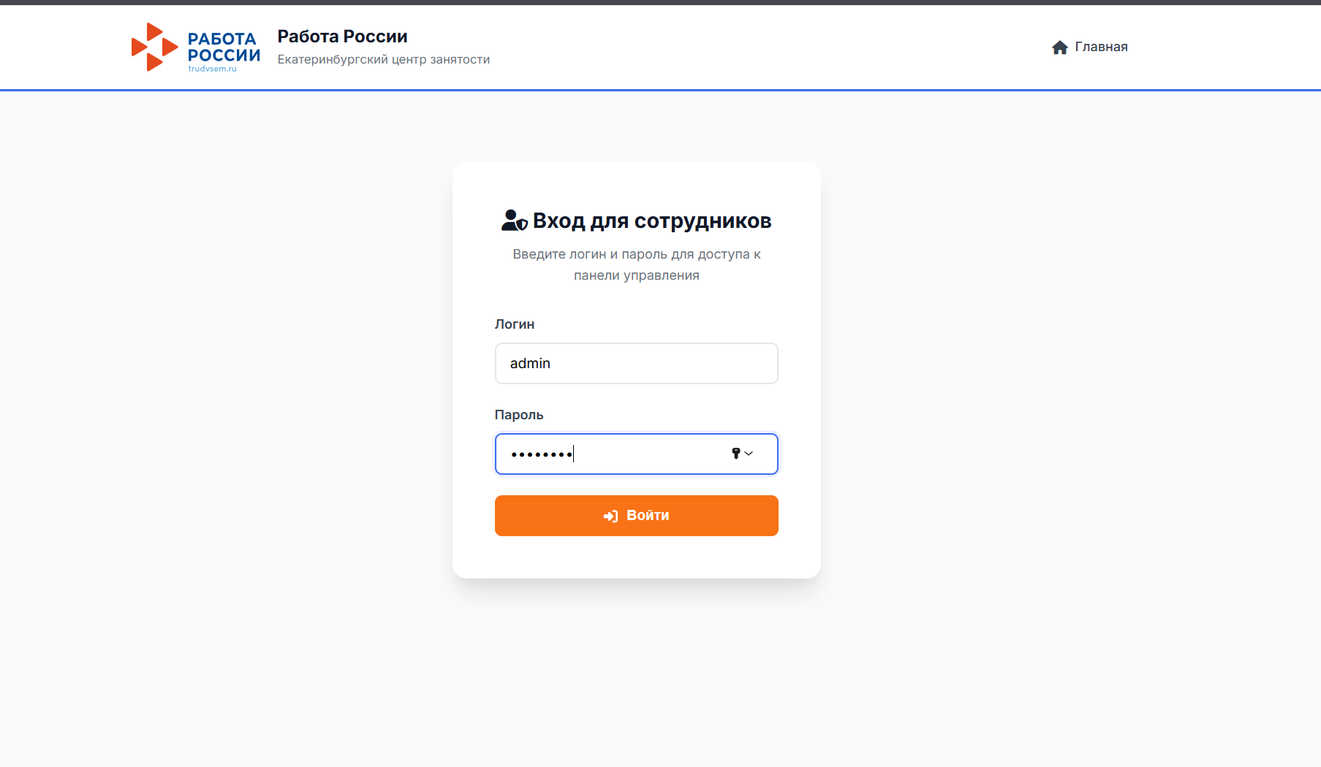Image resolution: width=1321 pixels, height=767 pixels.
Task: Focus the Логин input containing admin
Action: (x=636, y=363)
